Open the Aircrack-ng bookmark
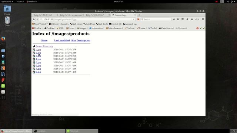The height and width of the screenshot is (133, 237). click(130, 24)
